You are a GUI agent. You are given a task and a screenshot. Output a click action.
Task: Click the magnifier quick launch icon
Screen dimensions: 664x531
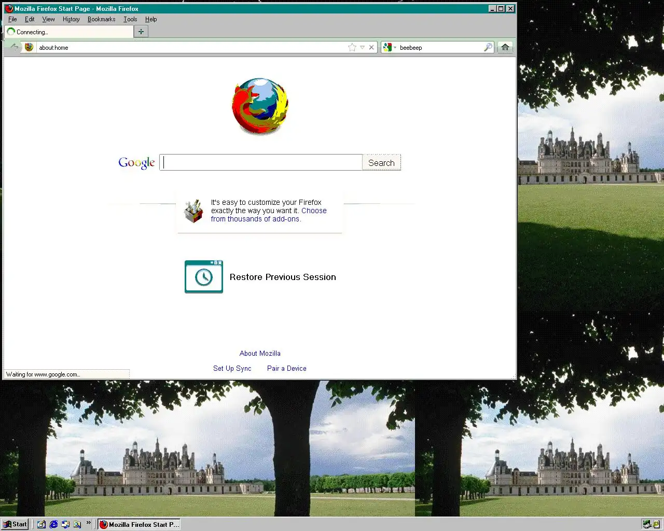77,524
